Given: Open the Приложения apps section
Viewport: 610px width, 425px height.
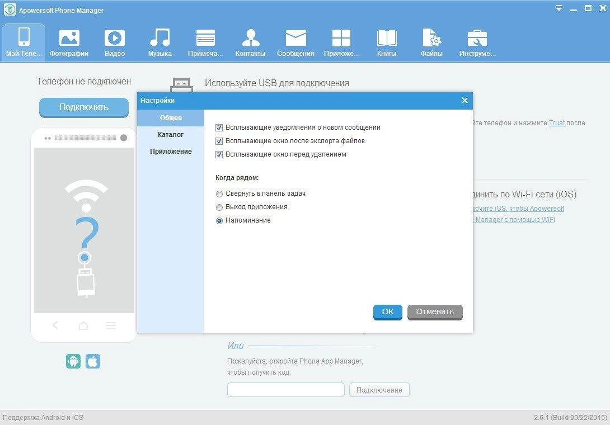Looking at the screenshot, I should [341, 42].
